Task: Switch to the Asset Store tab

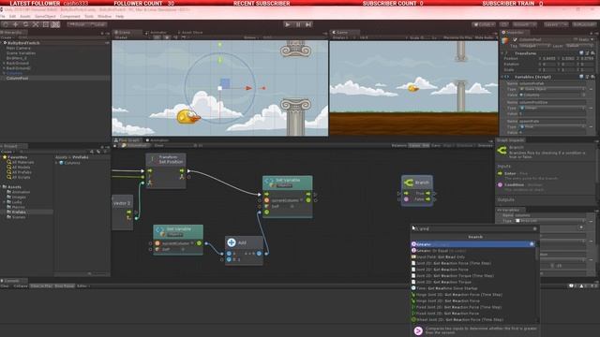Action: [x=189, y=33]
